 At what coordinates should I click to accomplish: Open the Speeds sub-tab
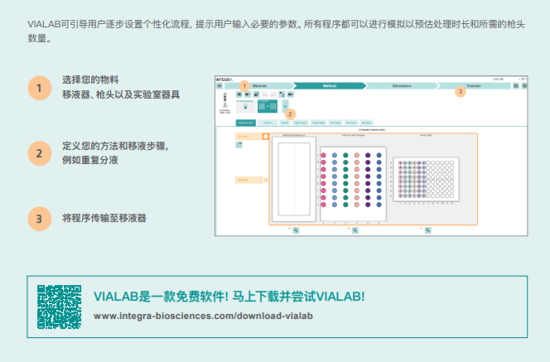[284, 123]
